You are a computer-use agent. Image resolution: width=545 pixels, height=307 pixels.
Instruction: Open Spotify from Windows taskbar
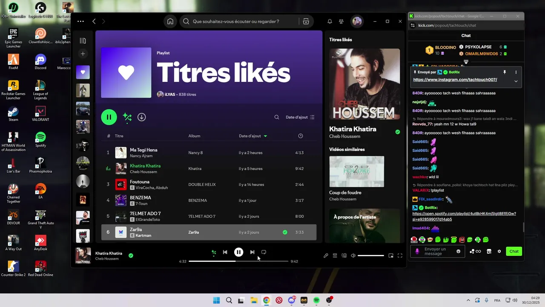pos(316,300)
